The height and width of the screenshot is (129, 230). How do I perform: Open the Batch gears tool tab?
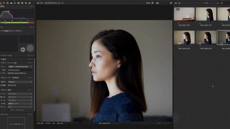[x=29, y=3]
